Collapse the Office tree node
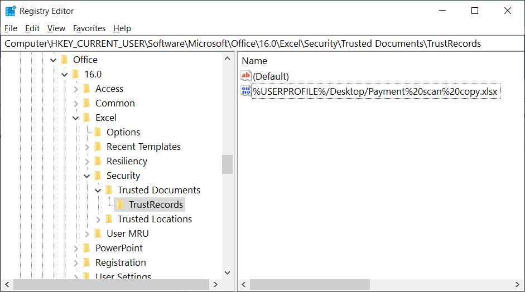This screenshot has width=525, height=292. coord(53,60)
